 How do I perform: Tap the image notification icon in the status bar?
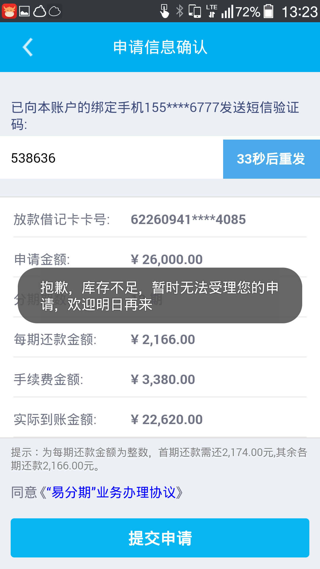24,11
